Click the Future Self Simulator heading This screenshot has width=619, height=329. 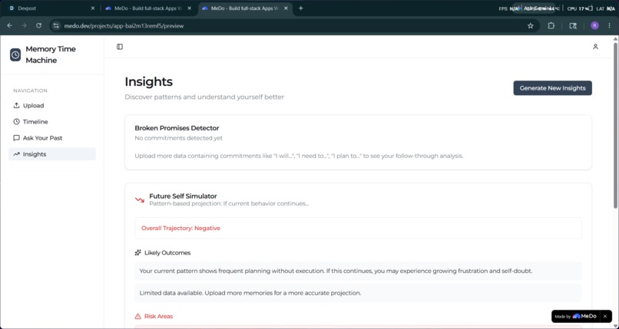pyautogui.click(x=183, y=196)
